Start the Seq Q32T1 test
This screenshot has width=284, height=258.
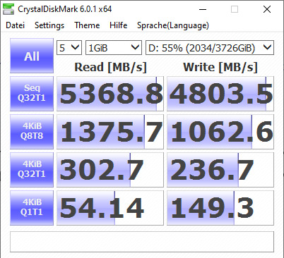[x=32, y=94]
